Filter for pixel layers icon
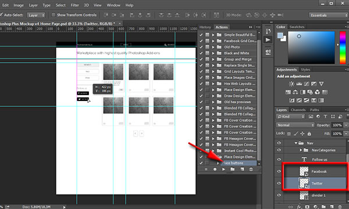The width and height of the screenshot is (349, 209). click(311, 116)
